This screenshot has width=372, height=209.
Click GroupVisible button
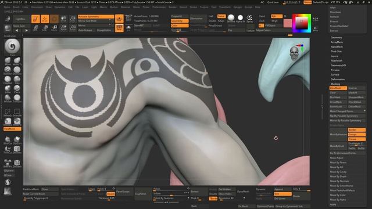tap(105, 30)
